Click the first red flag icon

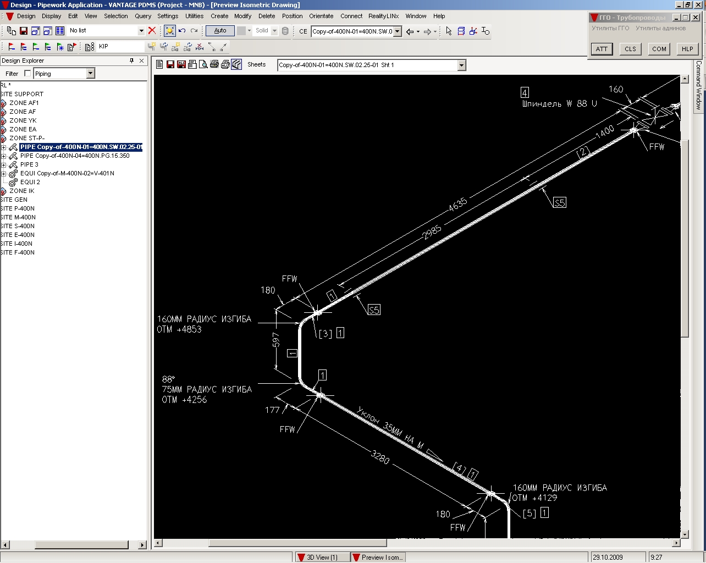12,47
